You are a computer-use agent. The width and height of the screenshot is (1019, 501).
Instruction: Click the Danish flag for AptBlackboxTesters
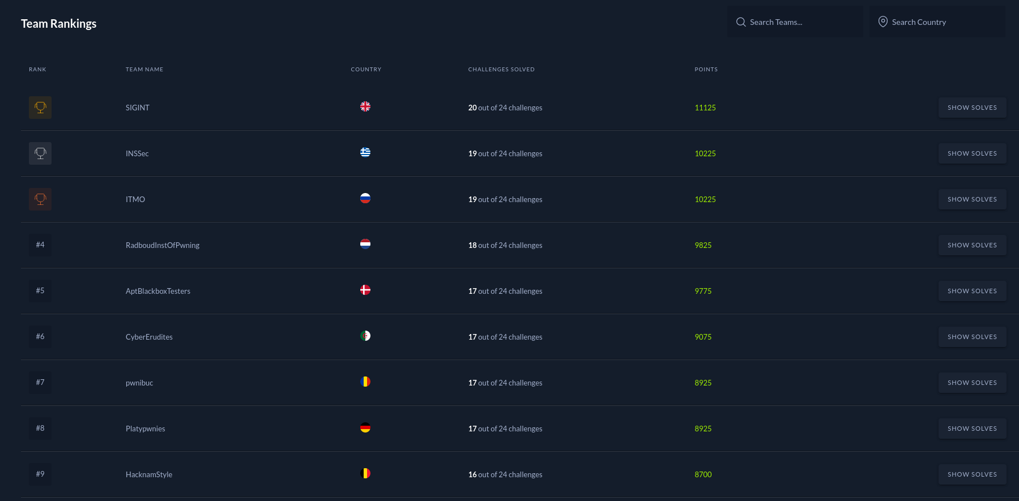click(365, 290)
